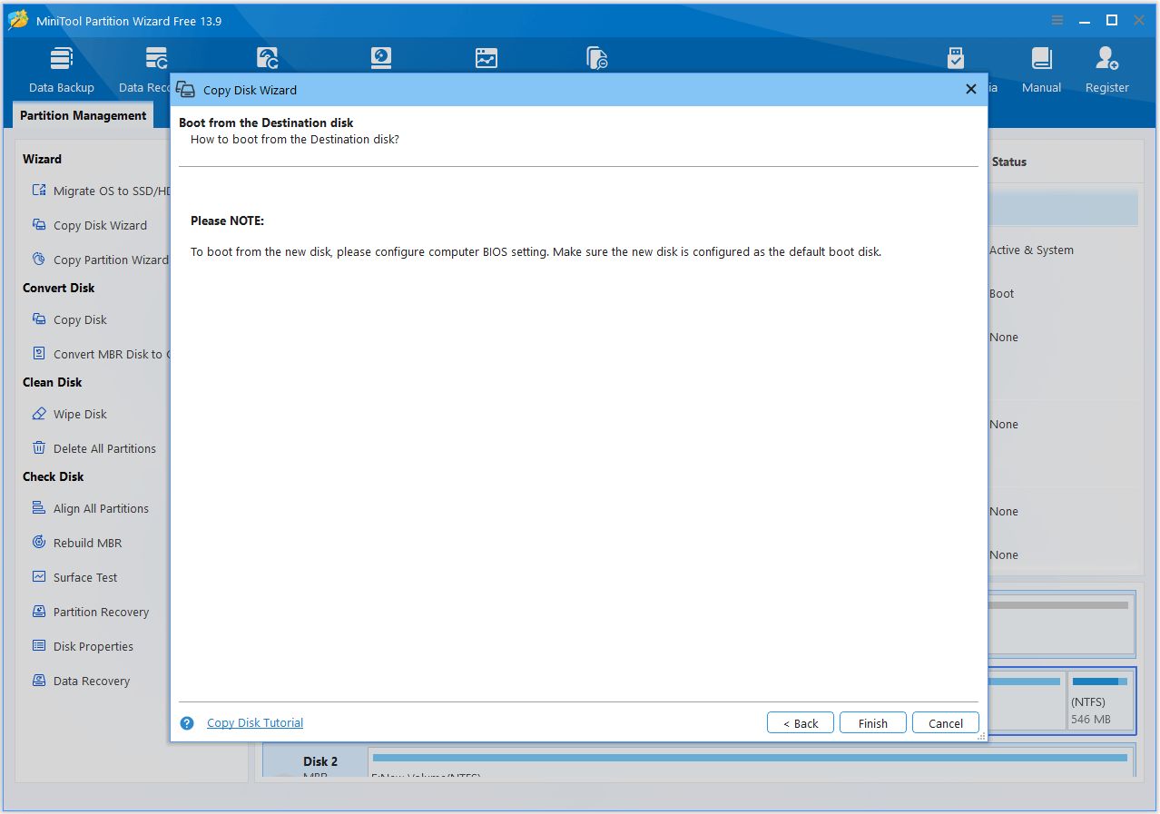Select the 546 MB NTFS partition block
1160x814 pixels.
click(x=1100, y=701)
